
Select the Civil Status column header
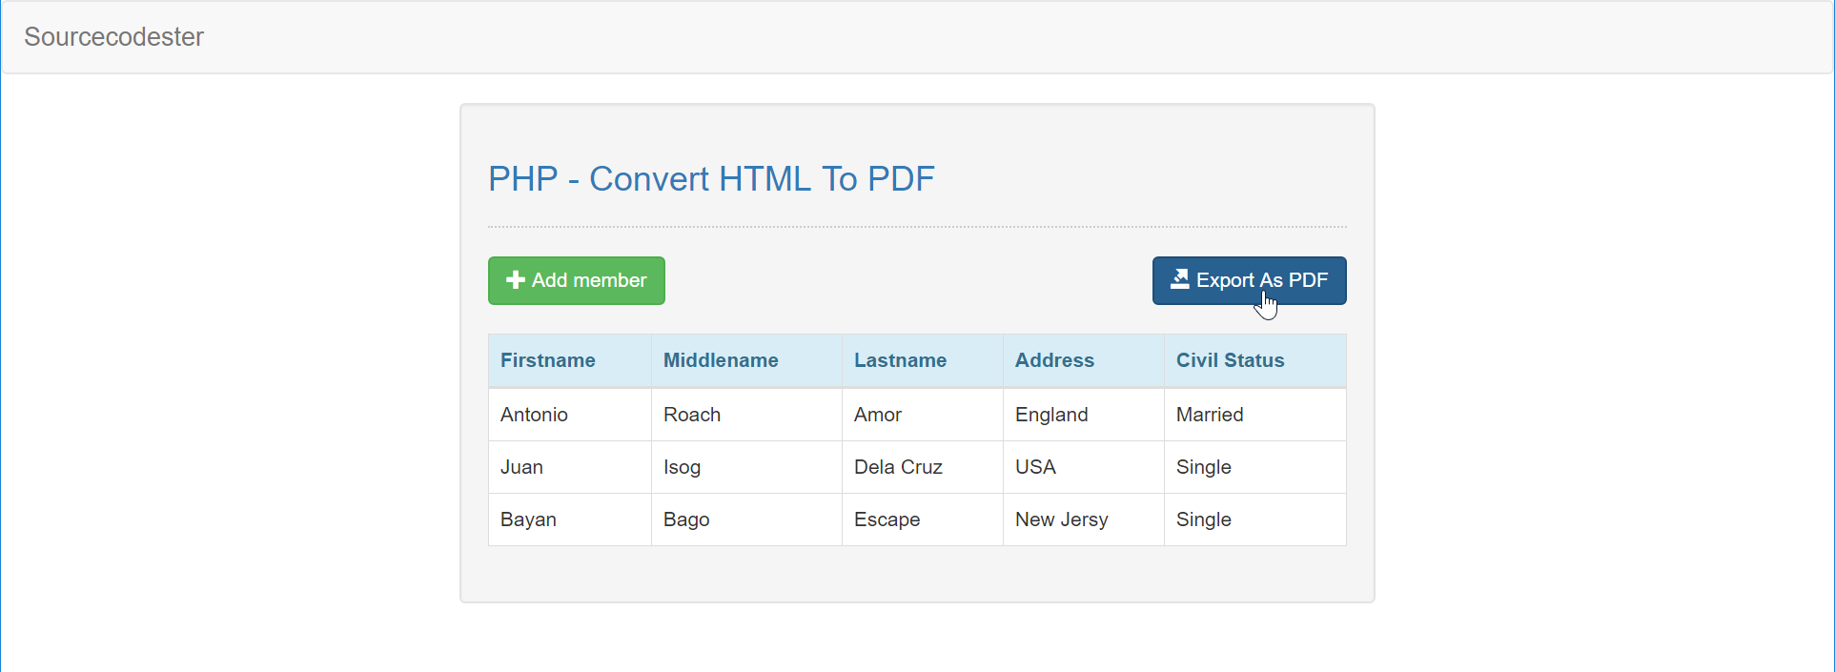1230,360
